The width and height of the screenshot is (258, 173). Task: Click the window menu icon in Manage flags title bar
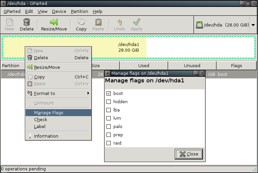pos(107,73)
